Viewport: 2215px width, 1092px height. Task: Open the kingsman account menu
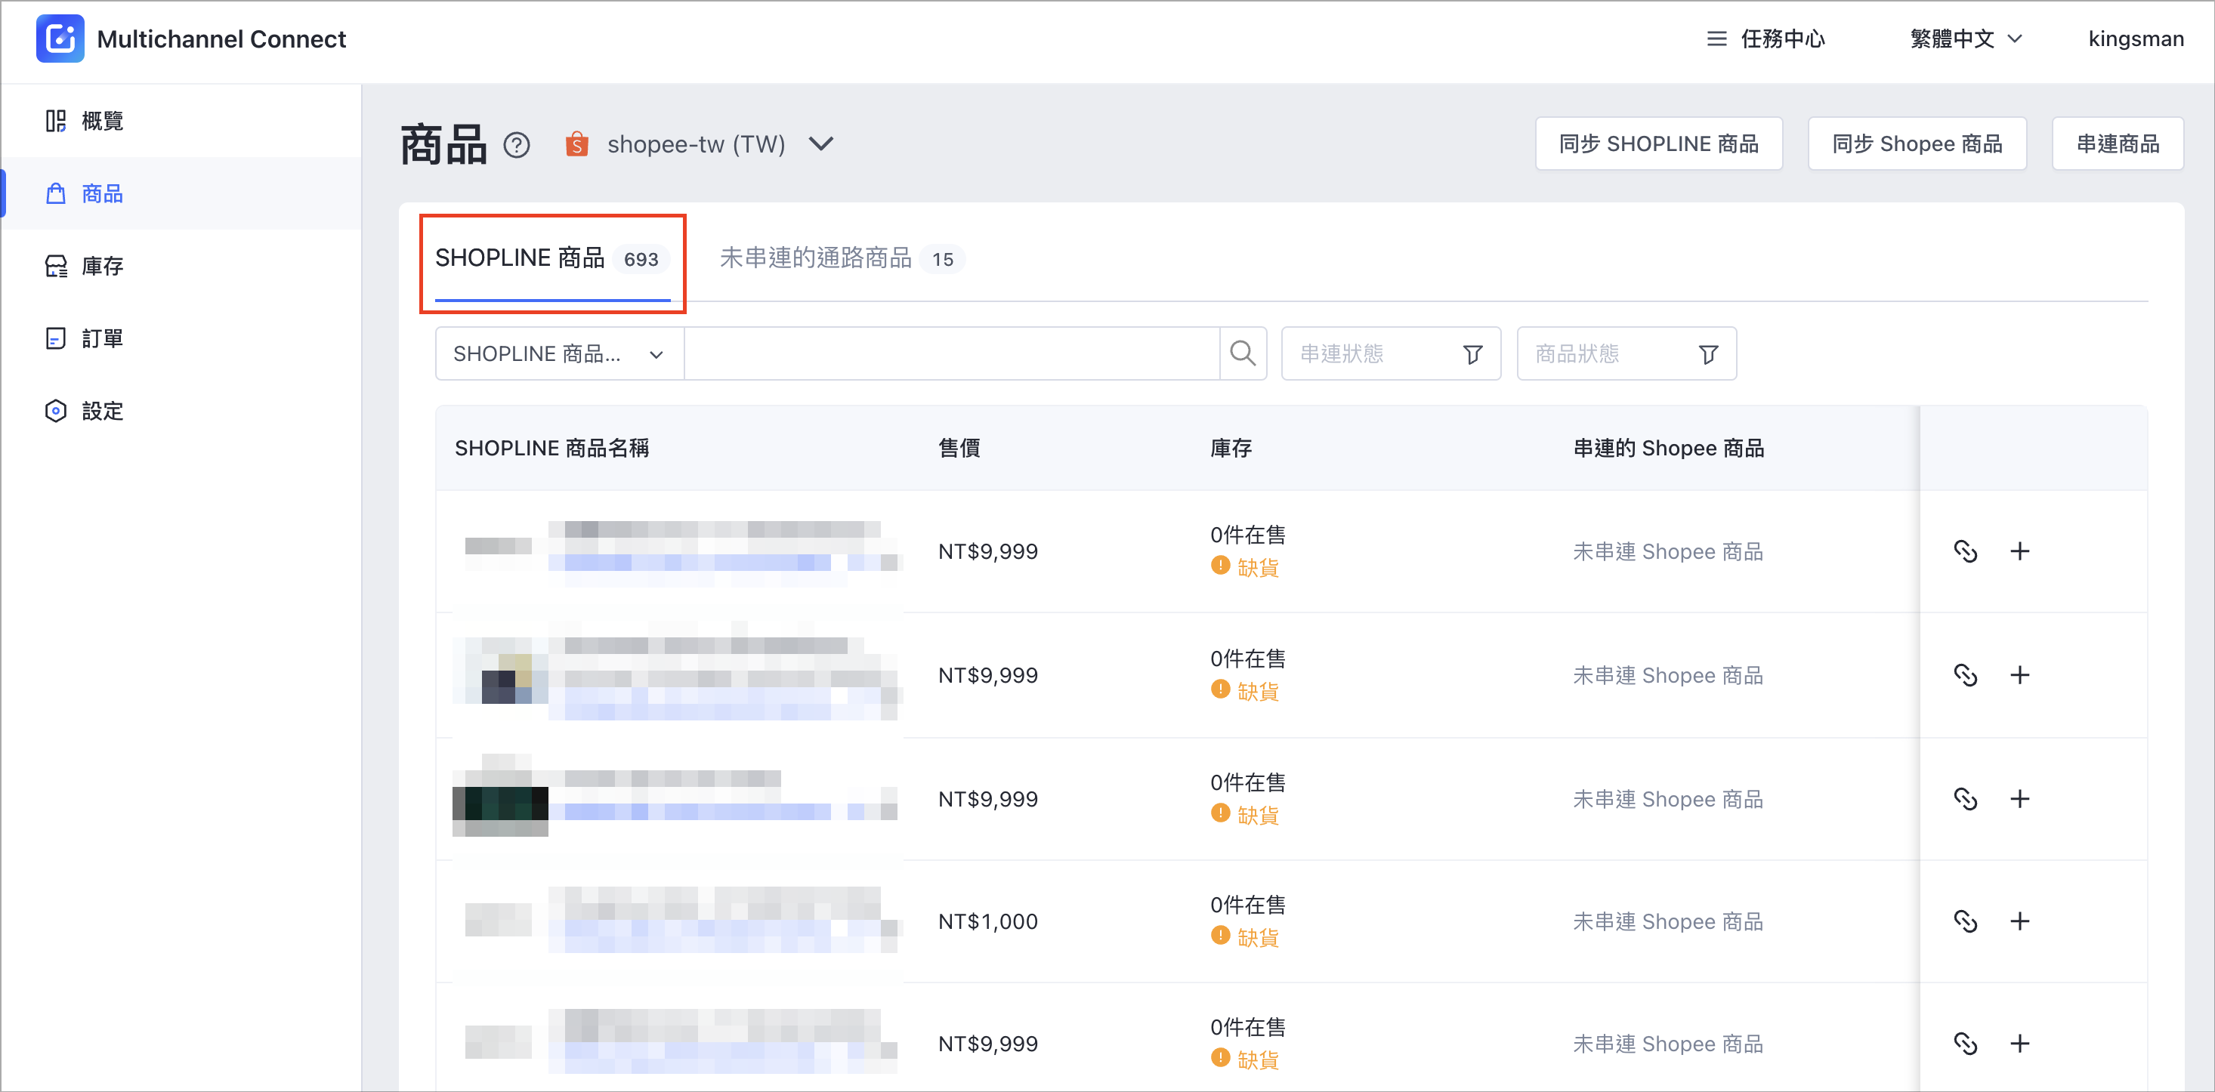(2136, 39)
